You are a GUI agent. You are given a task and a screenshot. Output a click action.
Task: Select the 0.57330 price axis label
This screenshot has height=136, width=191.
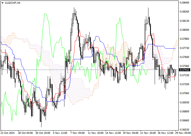click(x=184, y=75)
